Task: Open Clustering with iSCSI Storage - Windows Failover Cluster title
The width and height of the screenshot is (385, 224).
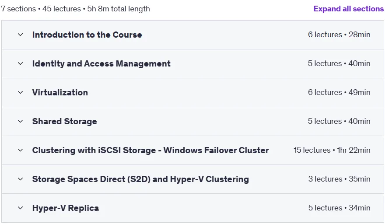Action: [150, 150]
